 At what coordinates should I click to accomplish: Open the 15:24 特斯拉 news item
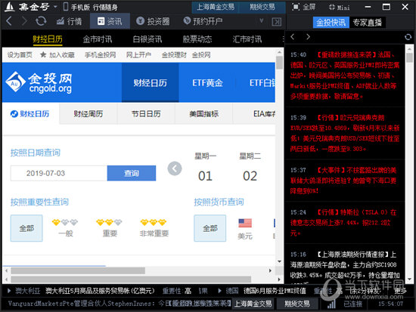pos(345,223)
